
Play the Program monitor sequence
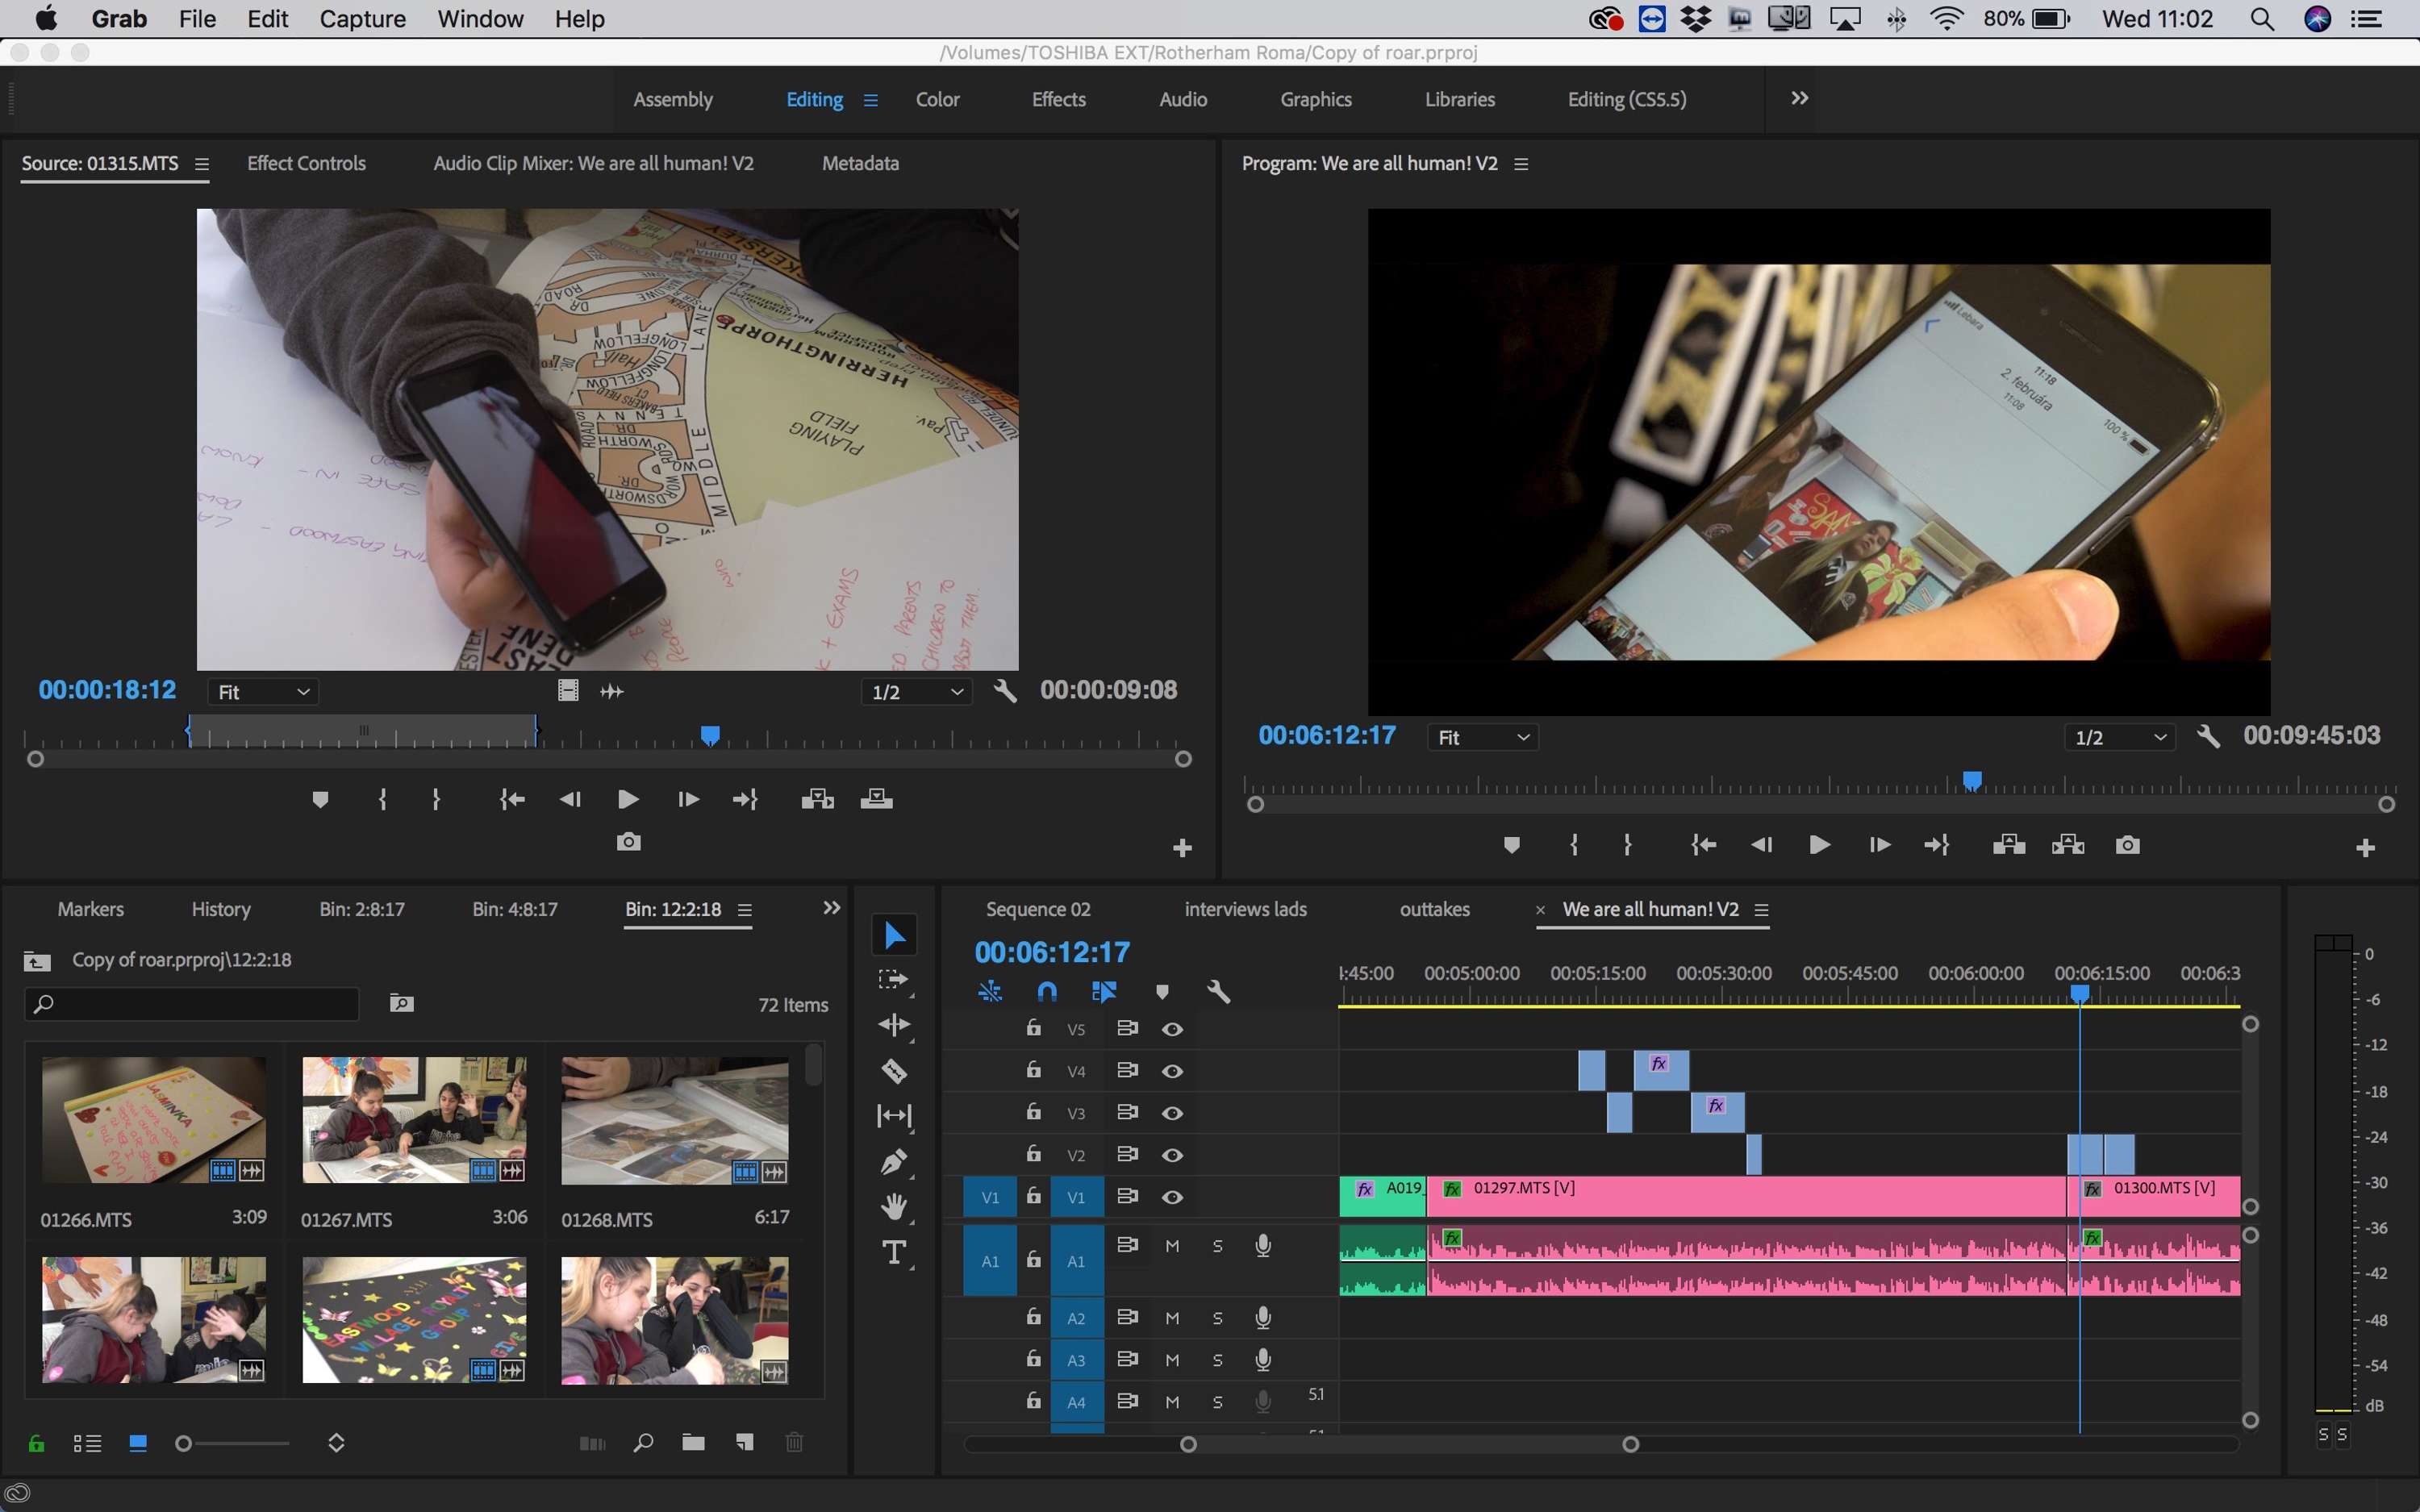pos(1820,846)
